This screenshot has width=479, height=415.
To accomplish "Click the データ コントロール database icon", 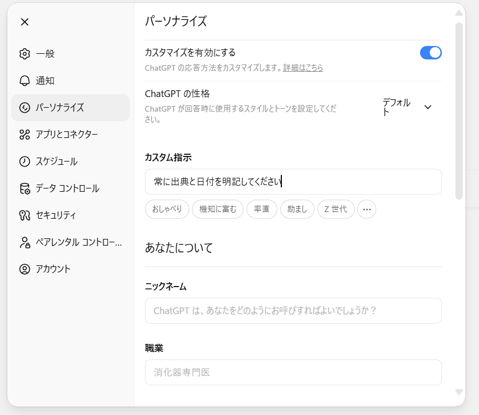I will click(24, 188).
